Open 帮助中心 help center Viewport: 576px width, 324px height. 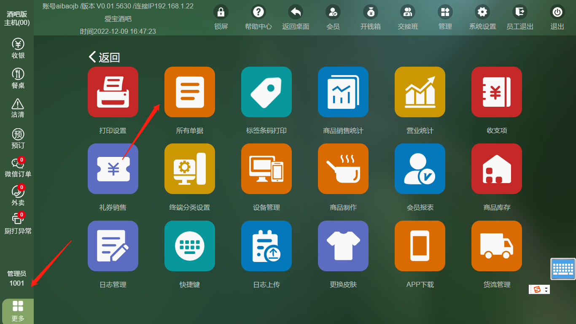click(258, 18)
